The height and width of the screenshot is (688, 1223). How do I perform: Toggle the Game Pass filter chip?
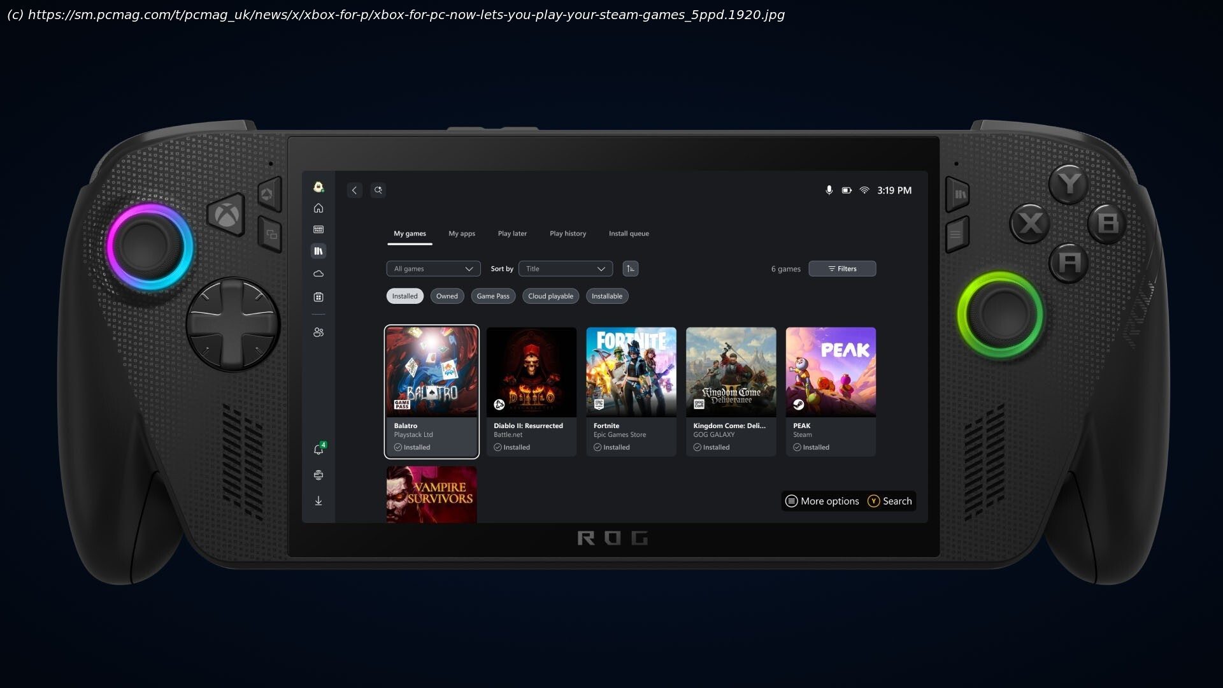click(493, 296)
